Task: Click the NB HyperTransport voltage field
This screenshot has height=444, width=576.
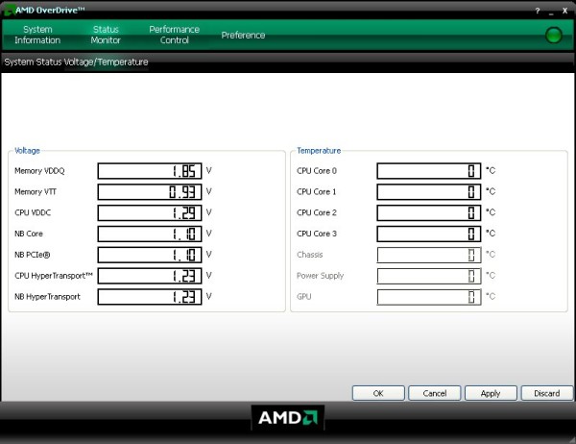Action: pyautogui.click(x=150, y=297)
